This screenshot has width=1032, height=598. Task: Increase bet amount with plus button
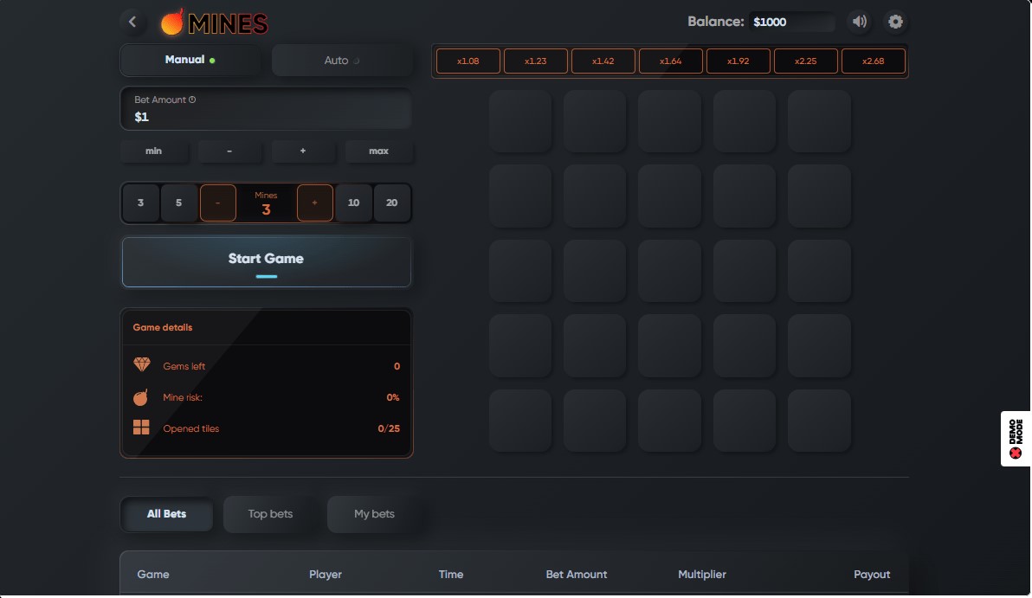click(x=303, y=151)
